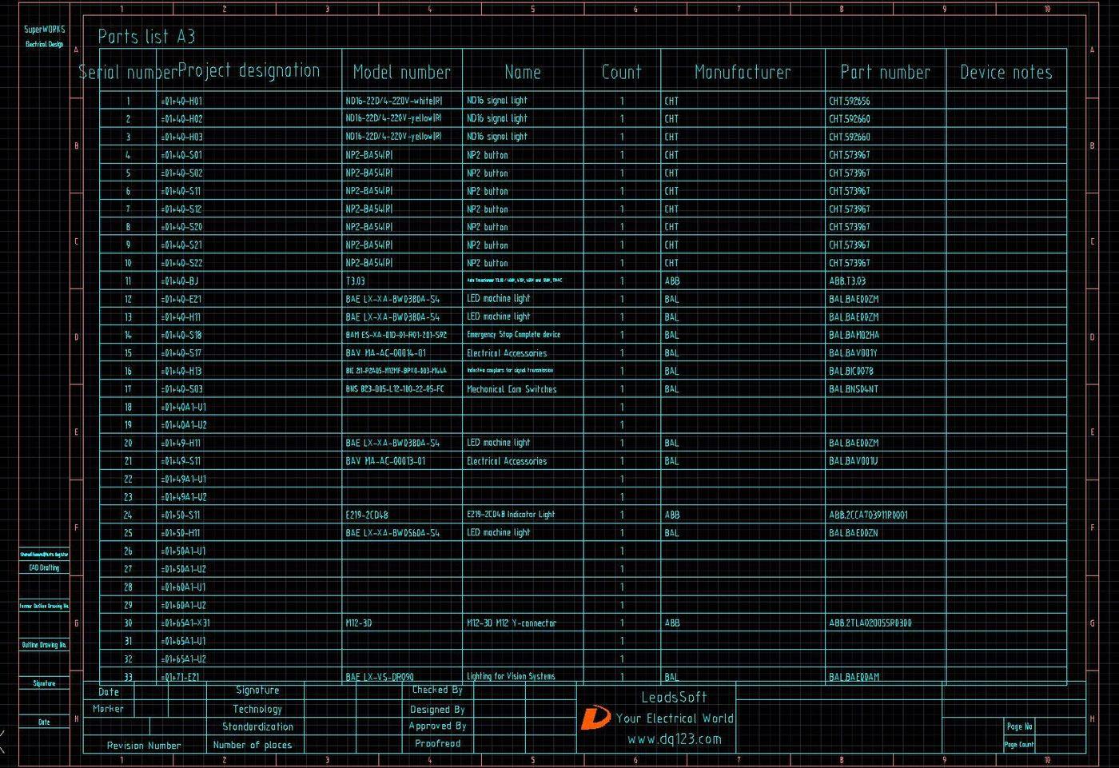1119x768 pixels.
Task: Click the 'SuperWORKS' label
Action: [45, 30]
